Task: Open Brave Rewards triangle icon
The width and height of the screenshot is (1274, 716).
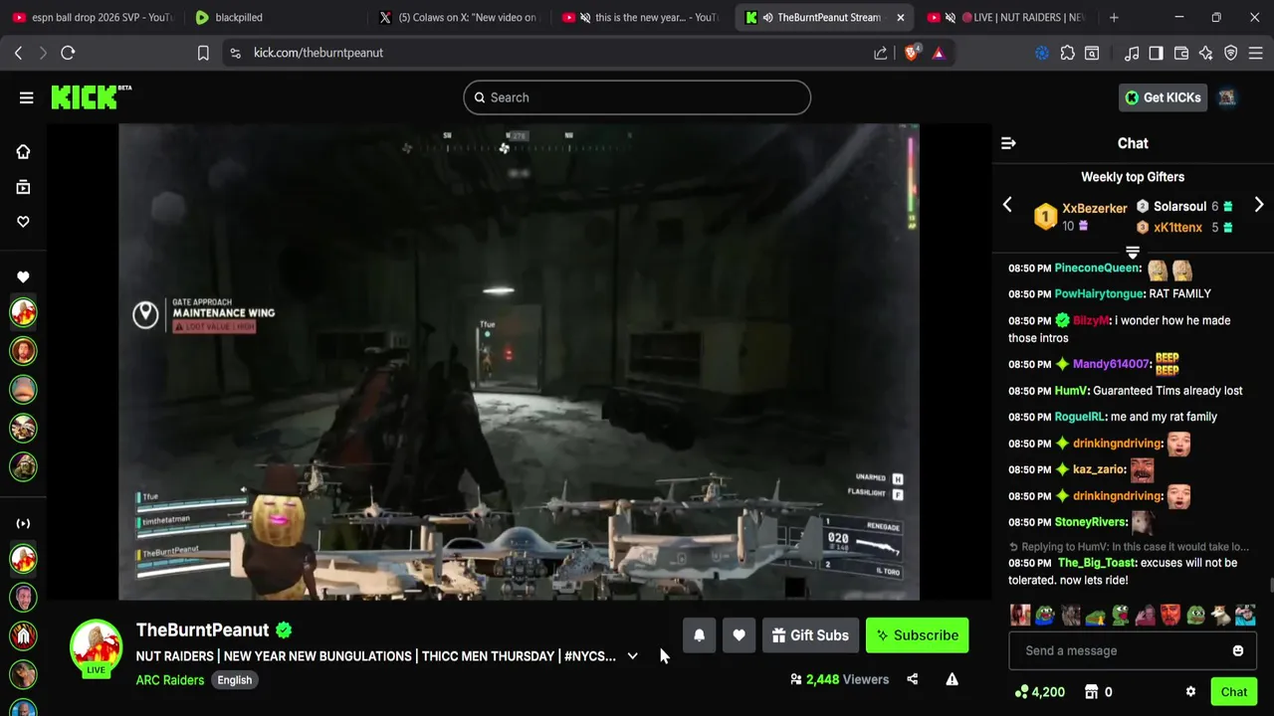Action: (938, 53)
